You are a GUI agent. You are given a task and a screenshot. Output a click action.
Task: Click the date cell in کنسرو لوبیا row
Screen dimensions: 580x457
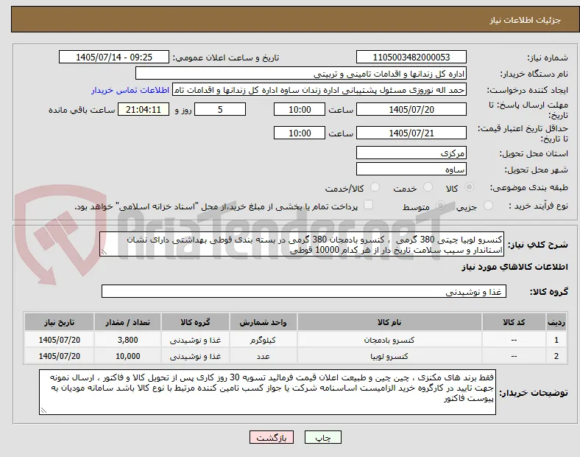pos(59,356)
